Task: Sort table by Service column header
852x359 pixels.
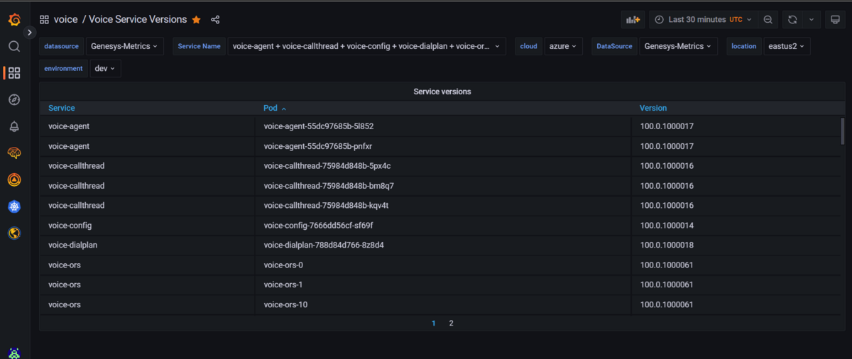Action: 62,108
